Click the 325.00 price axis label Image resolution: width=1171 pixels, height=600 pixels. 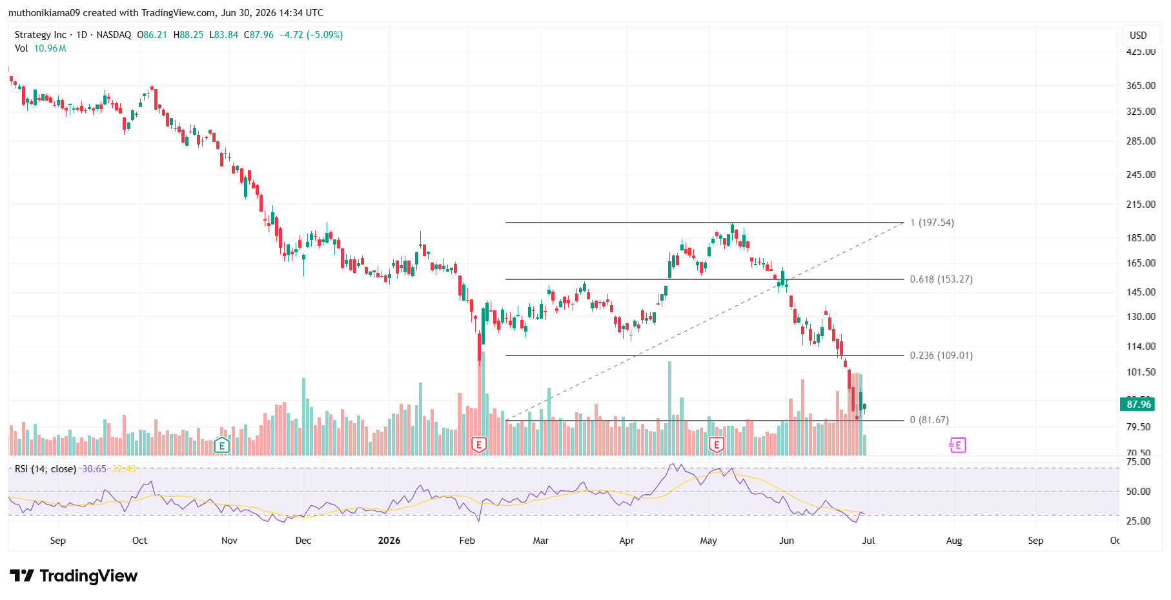coord(1141,111)
